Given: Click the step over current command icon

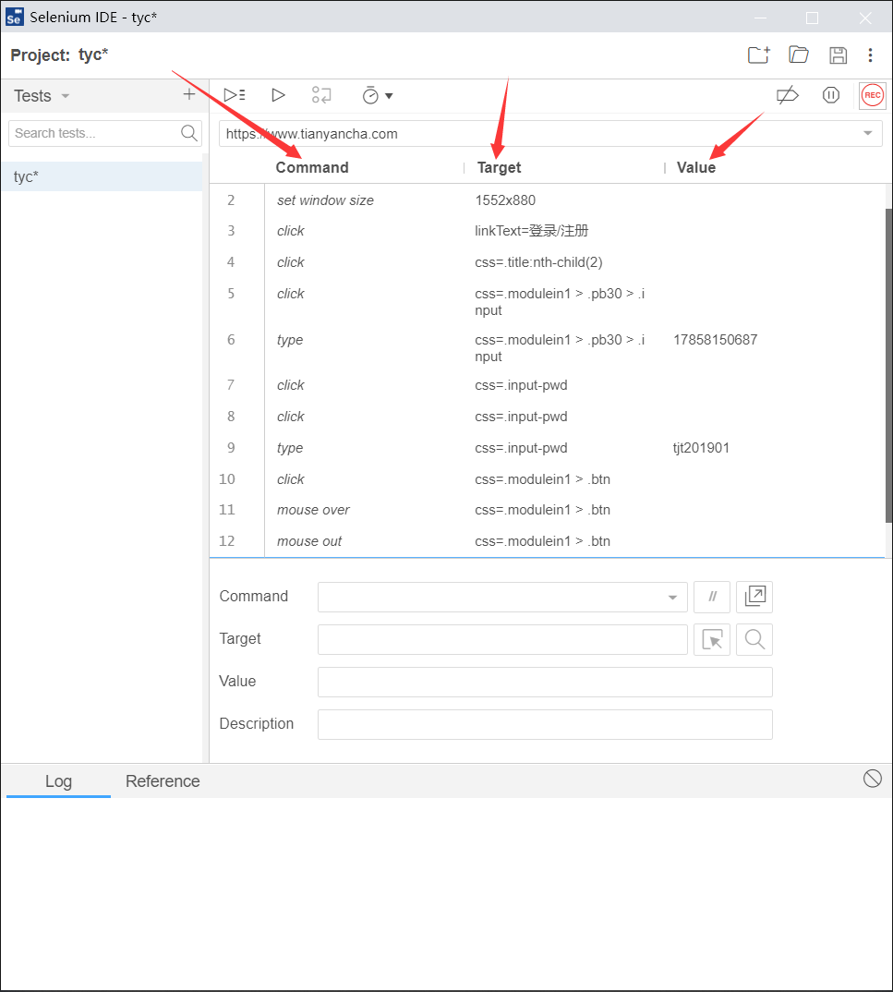Looking at the screenshot, I should point(321,95).
